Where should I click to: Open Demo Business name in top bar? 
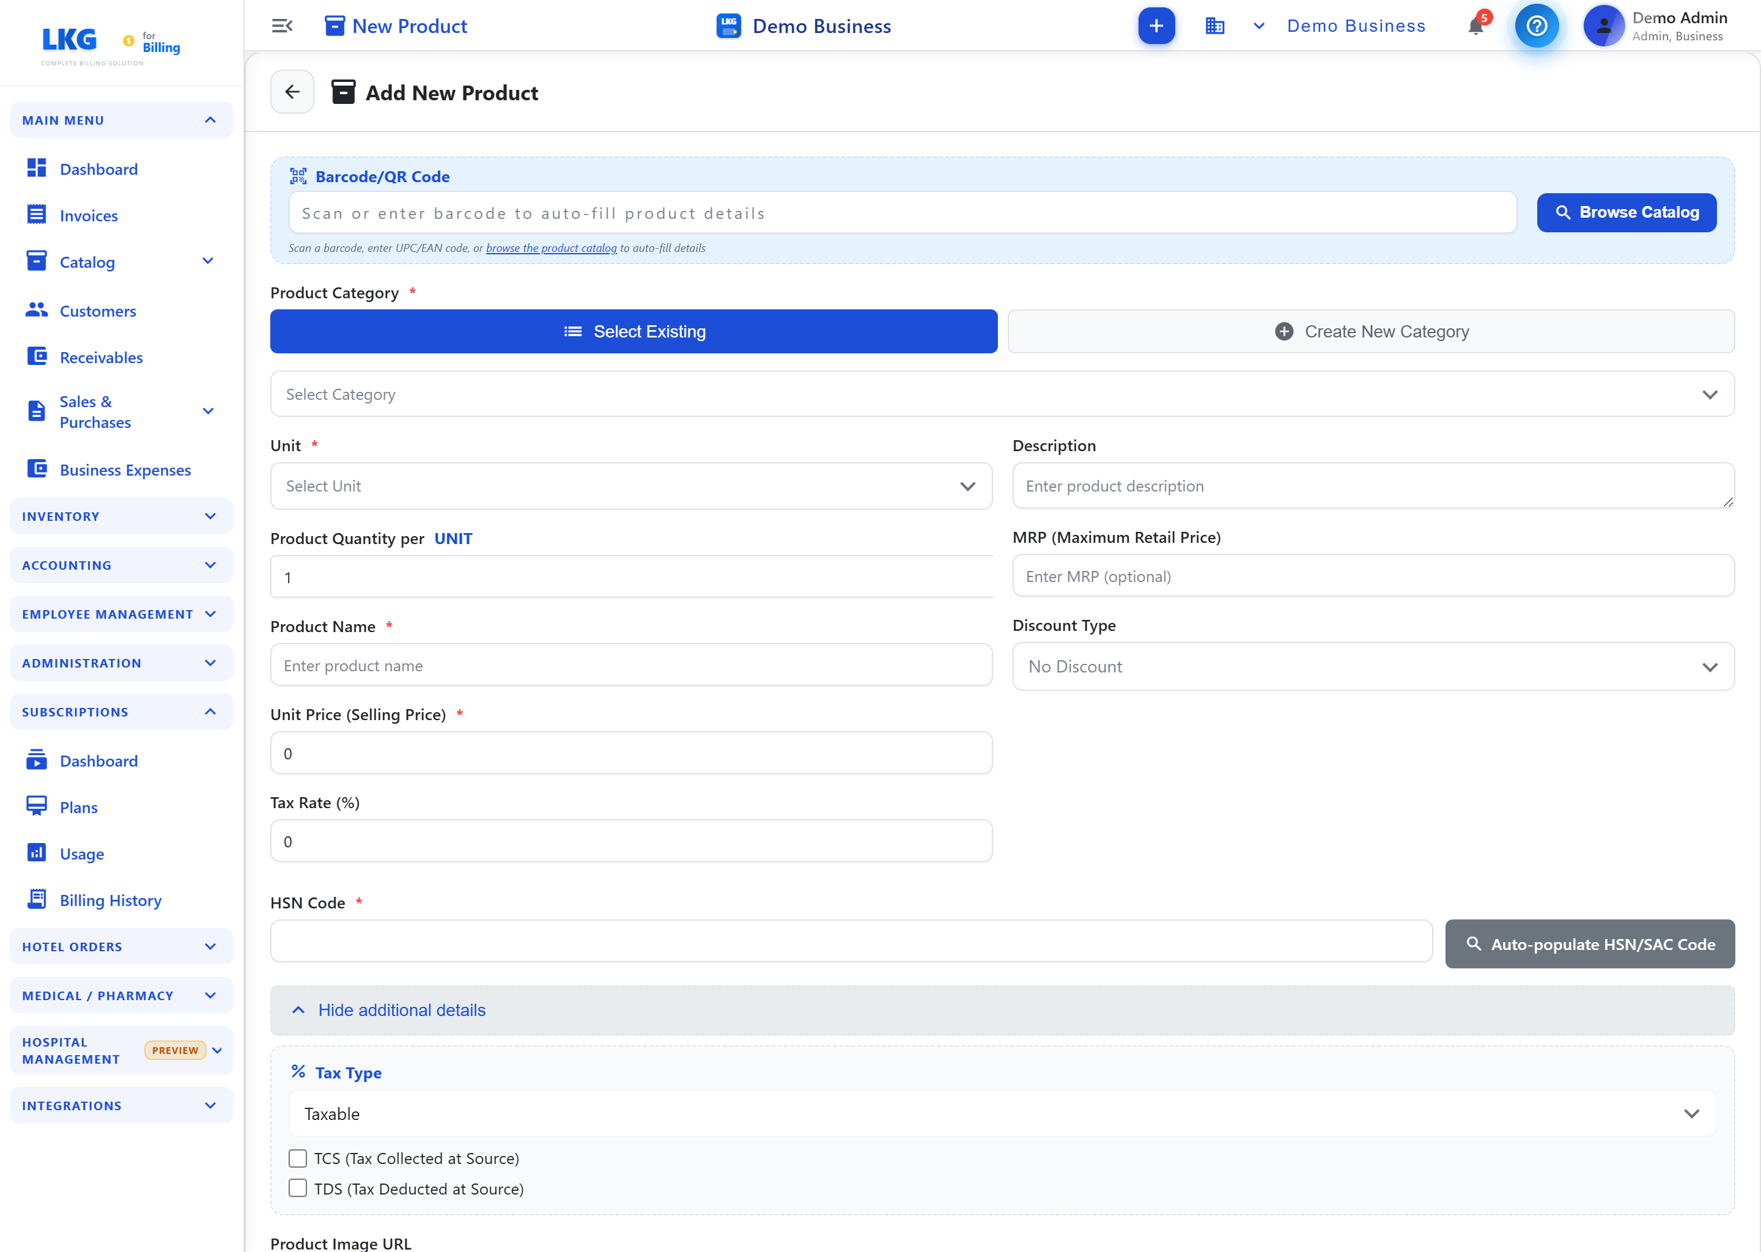coord(1356,26)
